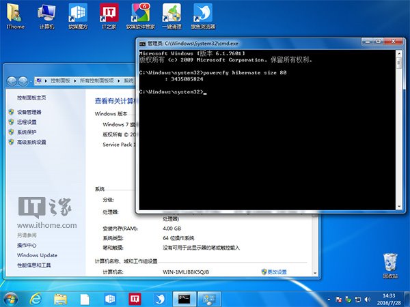The image size is (410, 307).
Task: Open Internet Explorer from the taskbar
Action: pos(37,298)
